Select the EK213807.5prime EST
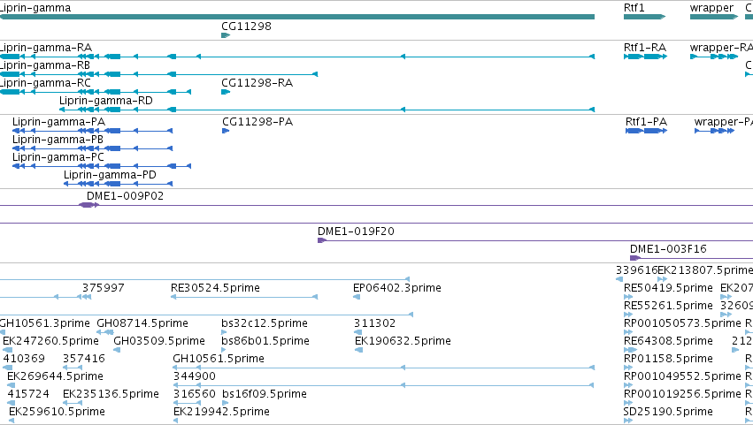This screenshot has width=753, height=425. click(x=662, y=279)
